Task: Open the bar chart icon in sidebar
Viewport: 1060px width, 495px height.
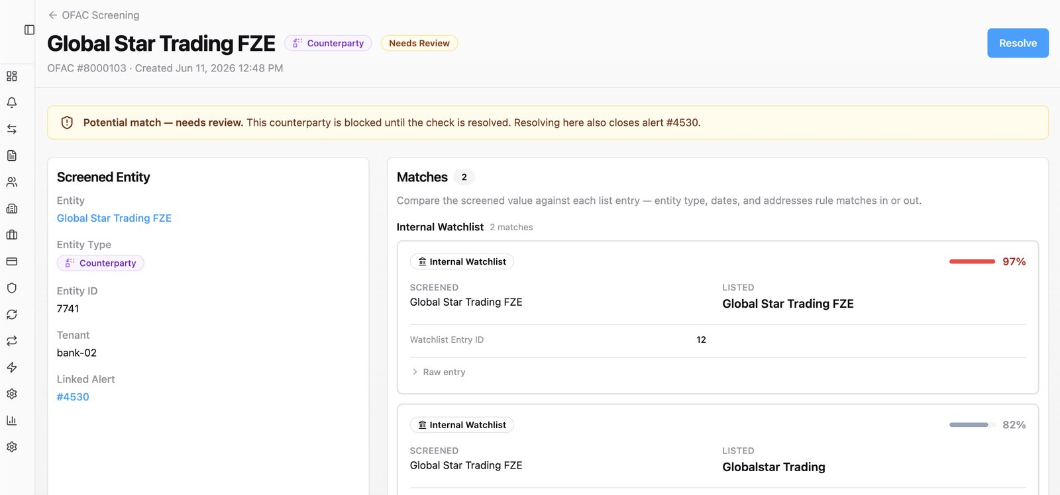Action: tap(11, 420)
